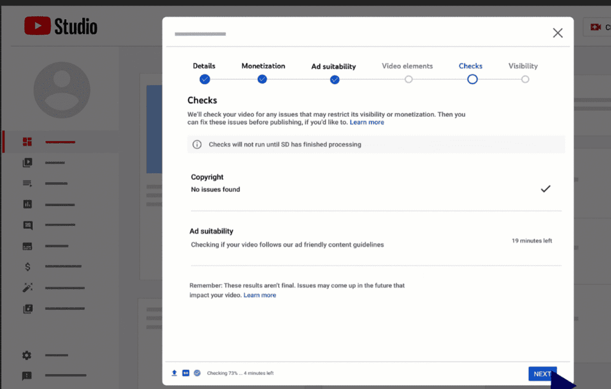The height and width of the screenshot is (389, 611).
Task: Click the Details step's checked circle
Action: (205, 79)
